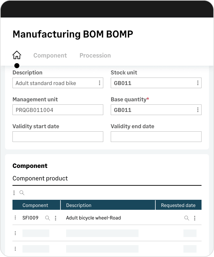Open Description field three-dot menu

(100, 83)
